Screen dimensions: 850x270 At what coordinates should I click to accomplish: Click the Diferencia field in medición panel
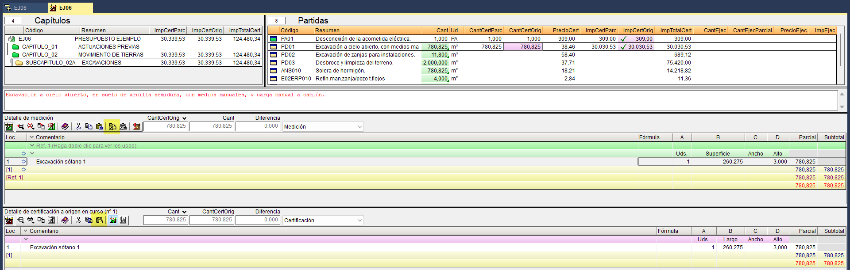(x=258, y=126)
